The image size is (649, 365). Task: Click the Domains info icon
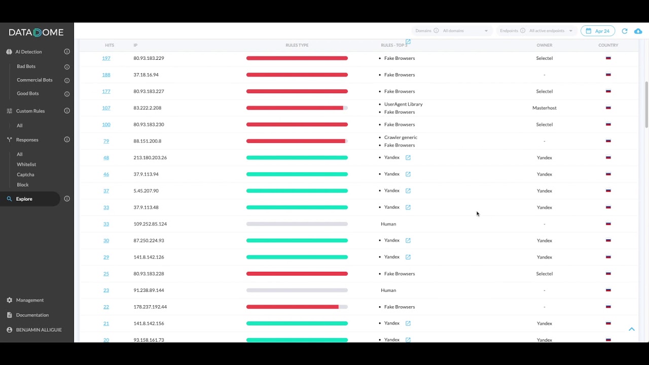(x=436, y=30)
